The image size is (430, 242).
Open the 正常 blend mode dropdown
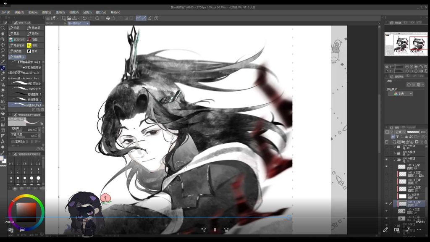tap(400, 132)
